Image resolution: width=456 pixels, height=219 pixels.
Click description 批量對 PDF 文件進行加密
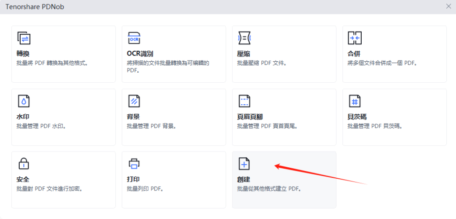(x=50, y=189)
